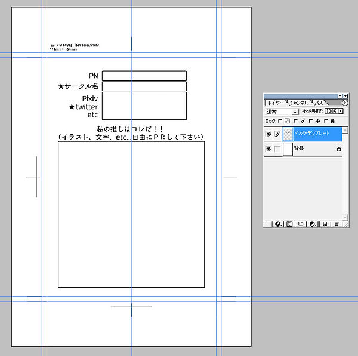The height and width of the screenshot is (356, 358).
Task: Click the 100% opacity field
Action: [332, 111]
